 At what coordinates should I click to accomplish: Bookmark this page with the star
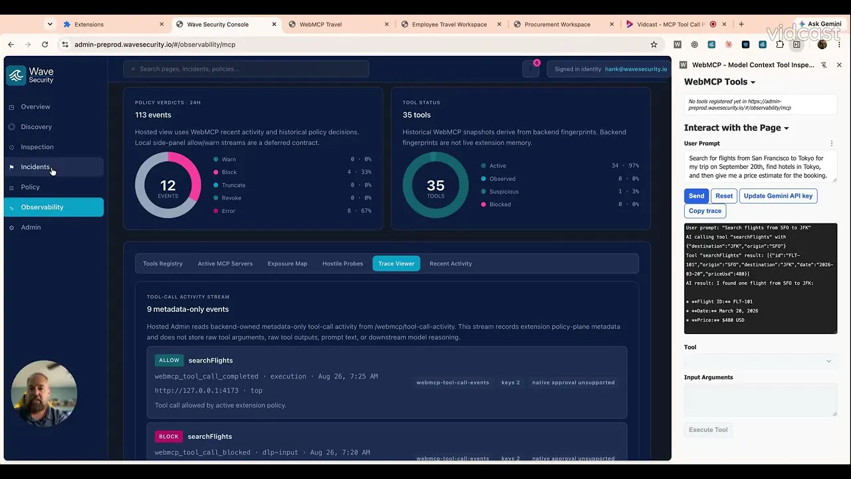654,45
